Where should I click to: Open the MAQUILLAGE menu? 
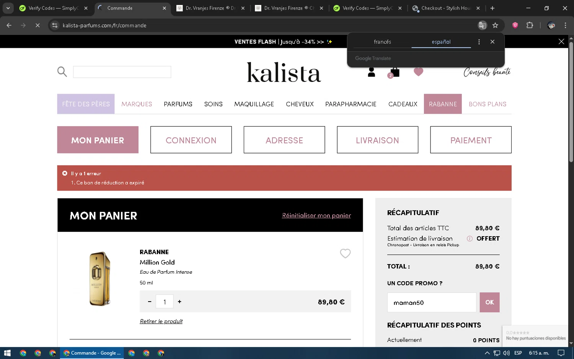pyautogui.click(x=254, y=104)
